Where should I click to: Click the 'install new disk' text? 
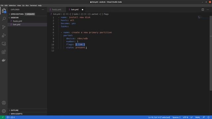[79, 18]
